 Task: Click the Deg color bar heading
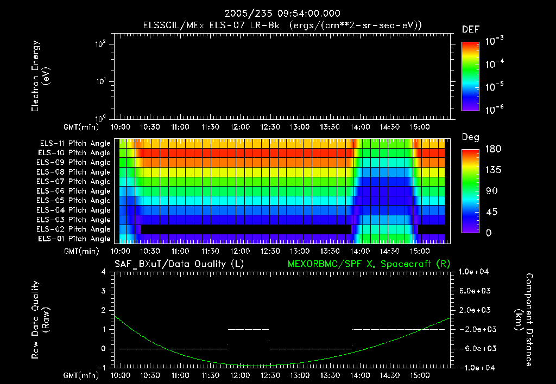pos(470,137)
